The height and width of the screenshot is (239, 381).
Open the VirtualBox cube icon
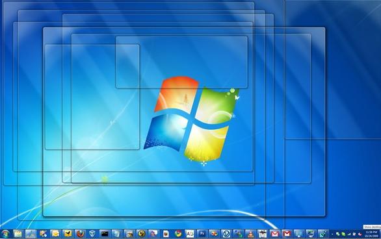pos(92,234)
